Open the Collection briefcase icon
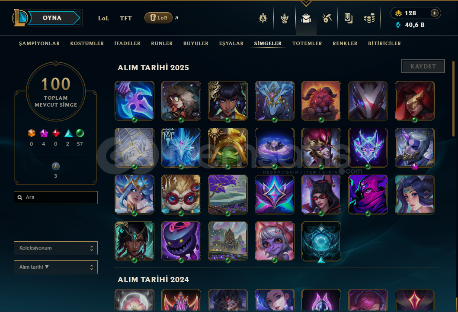Image resolution: width=458 pixels, height=312 pixels. tap(306, 19)
